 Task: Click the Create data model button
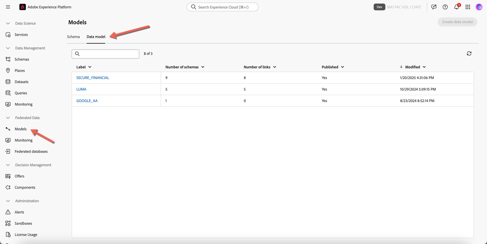[x=457, y=22]
